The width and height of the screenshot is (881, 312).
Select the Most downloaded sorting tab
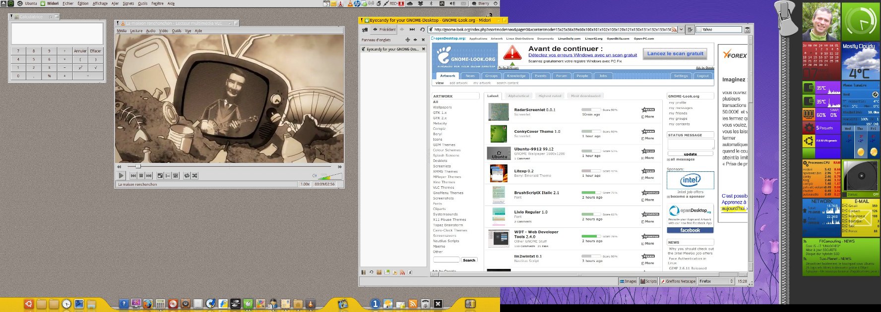(x=585, y=96)
